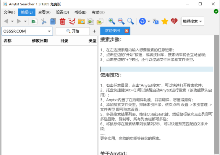The height and width of the screenshot is (155, 220).
Task: Close the 欢迎使用 tab
Action: point(127,31)
